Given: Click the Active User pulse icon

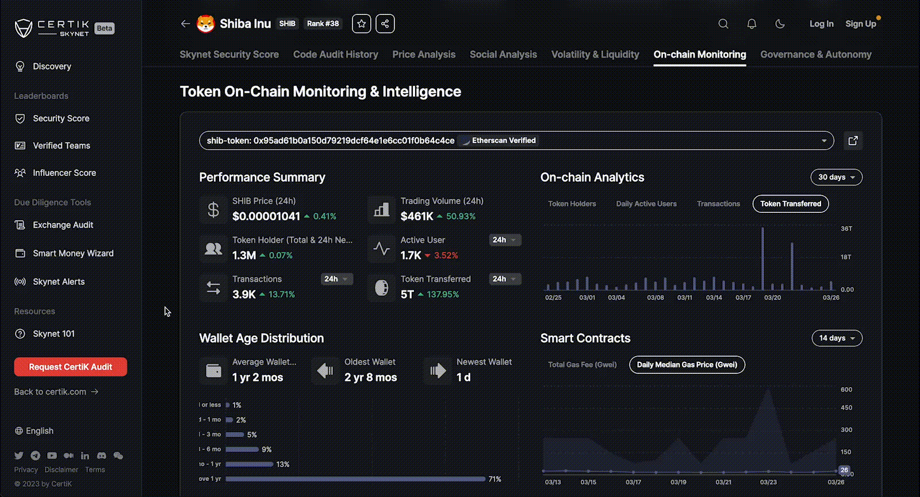Looking at the screenshot, I should [381, 249].
